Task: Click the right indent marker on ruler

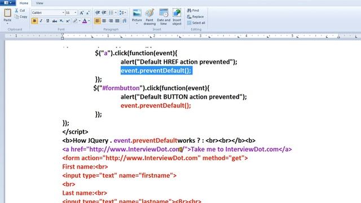Action: tap(338, 37)
